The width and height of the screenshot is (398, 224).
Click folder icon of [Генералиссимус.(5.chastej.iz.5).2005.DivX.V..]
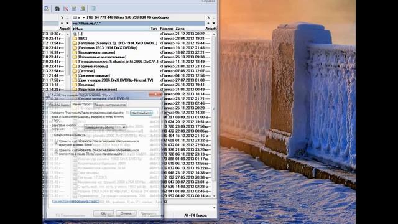75,62
